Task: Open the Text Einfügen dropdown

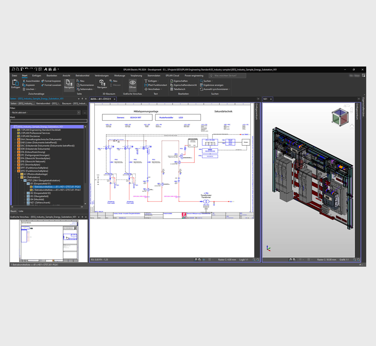Action: click(x=152, y=81)
